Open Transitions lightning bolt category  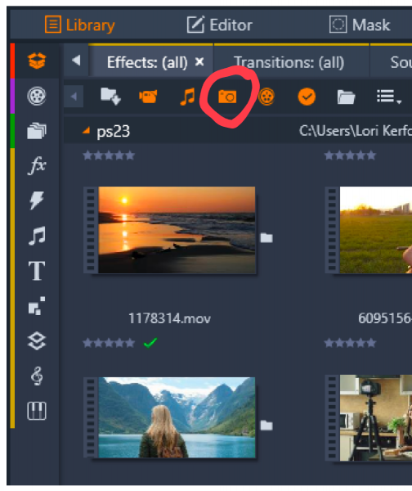coord(37,200)
